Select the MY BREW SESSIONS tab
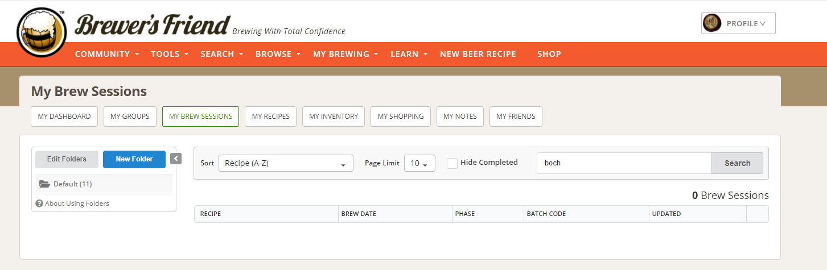The height and width of the screenshot is (270, 827). (200, 116)
